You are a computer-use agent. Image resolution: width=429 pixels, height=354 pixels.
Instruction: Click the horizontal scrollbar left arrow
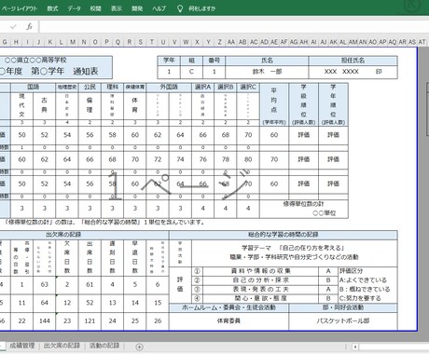[x=355, y=347]
